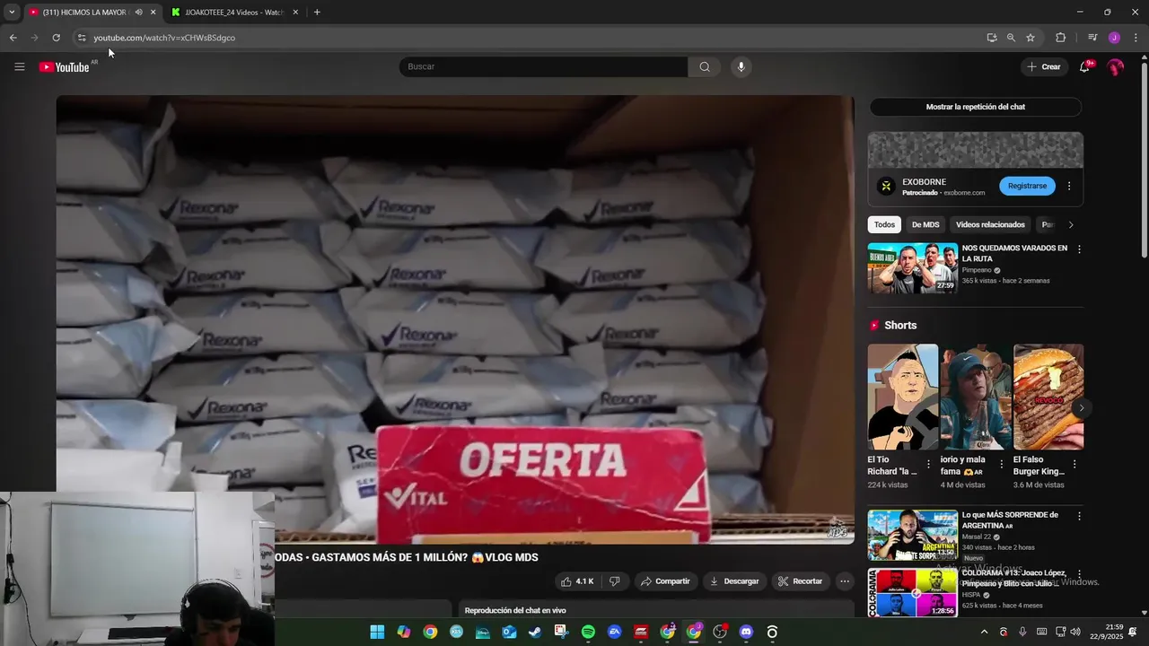Mute the YouTube tab via speaker icon
Viewport: 1149px width, 646px height.
coord(138,13)
